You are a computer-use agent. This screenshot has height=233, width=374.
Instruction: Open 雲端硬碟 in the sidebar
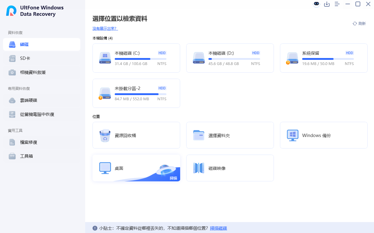tap(42, 100)
